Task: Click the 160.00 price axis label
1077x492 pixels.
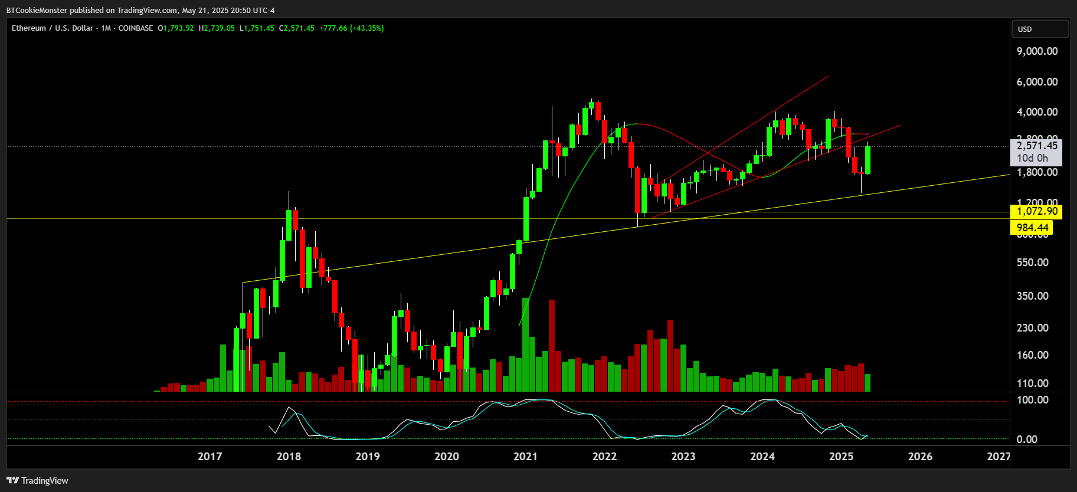Action: (x=1033, y=355)
